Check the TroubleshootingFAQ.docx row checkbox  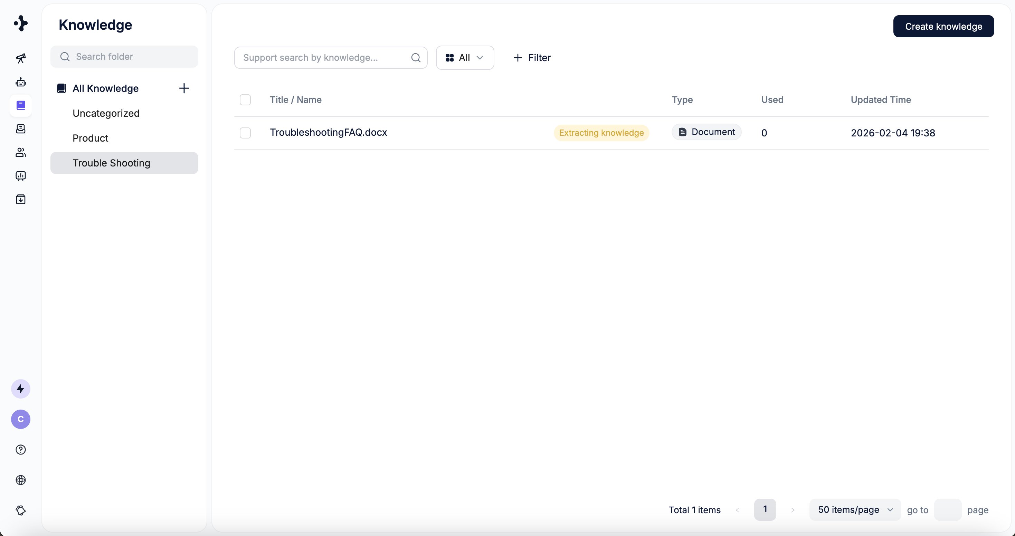tap(245, 133)
